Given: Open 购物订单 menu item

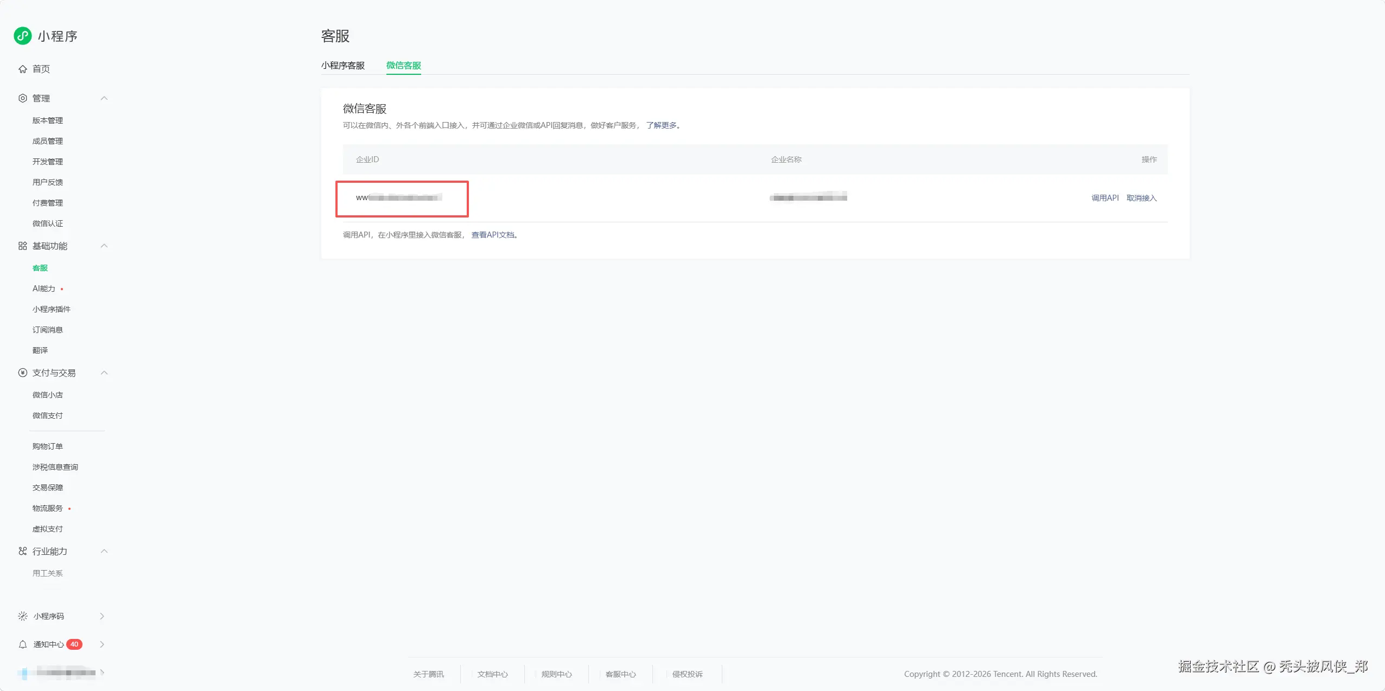Looking at the screenshot, I should point(48,446).
